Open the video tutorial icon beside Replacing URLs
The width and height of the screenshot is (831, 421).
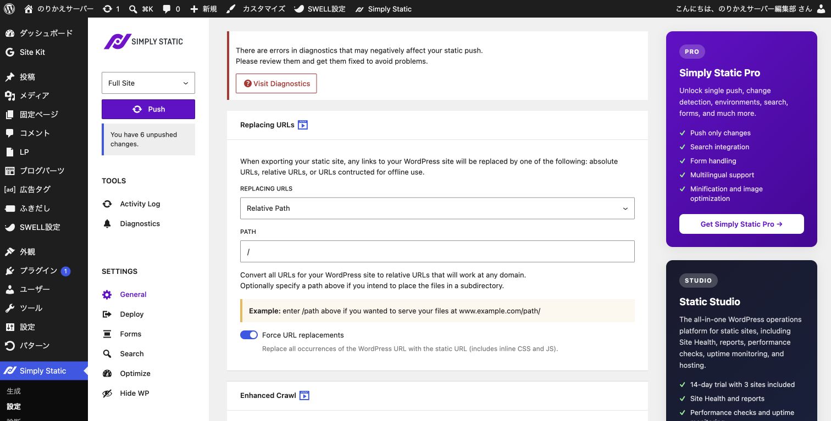pos(303,125)
